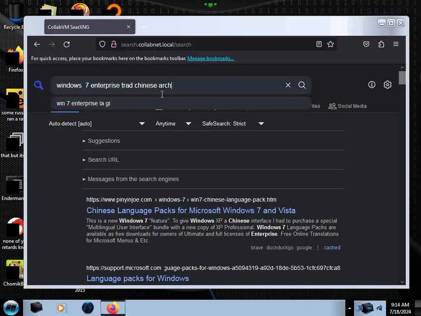Click the scrollbar down arrow
This screenshot has width=421, height=316.
coord(402,281)
